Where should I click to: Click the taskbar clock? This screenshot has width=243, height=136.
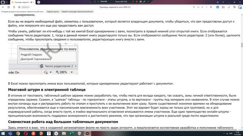point(237,133)
